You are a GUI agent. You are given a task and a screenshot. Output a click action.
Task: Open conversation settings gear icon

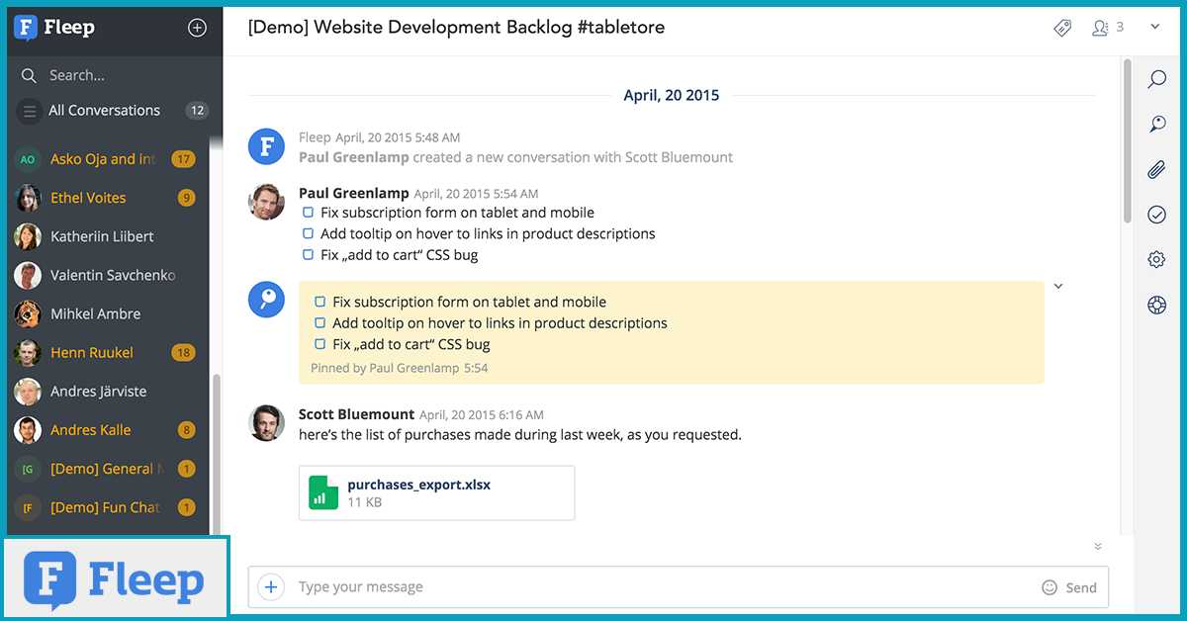pos(1156,260)
